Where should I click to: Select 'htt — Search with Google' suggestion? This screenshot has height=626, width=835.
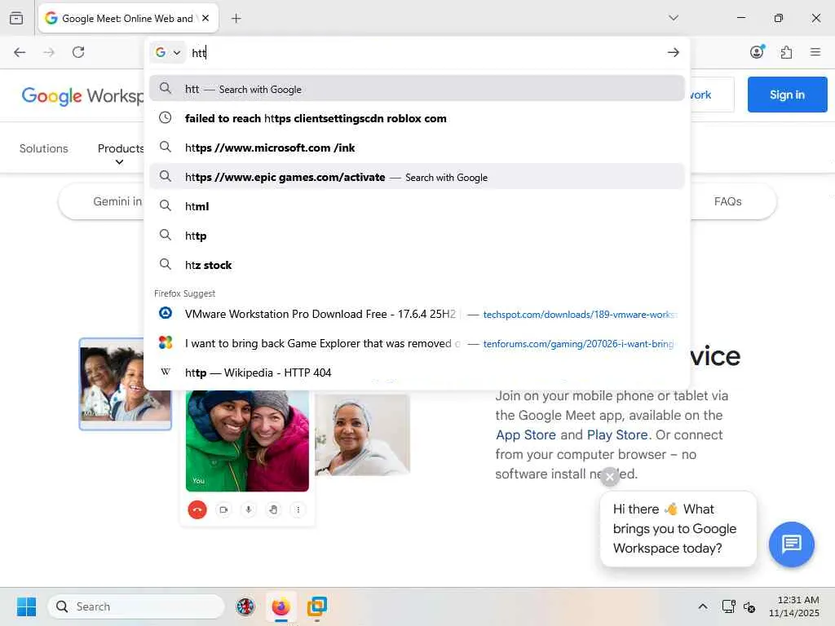tap(417, 89)
